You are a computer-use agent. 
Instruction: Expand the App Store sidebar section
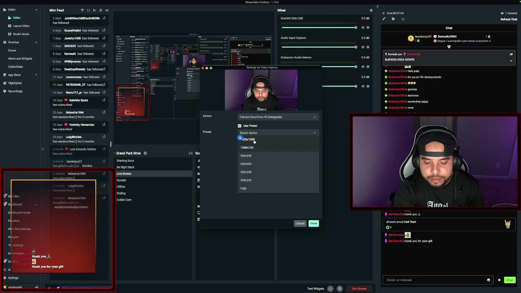[x=36, y=75]
